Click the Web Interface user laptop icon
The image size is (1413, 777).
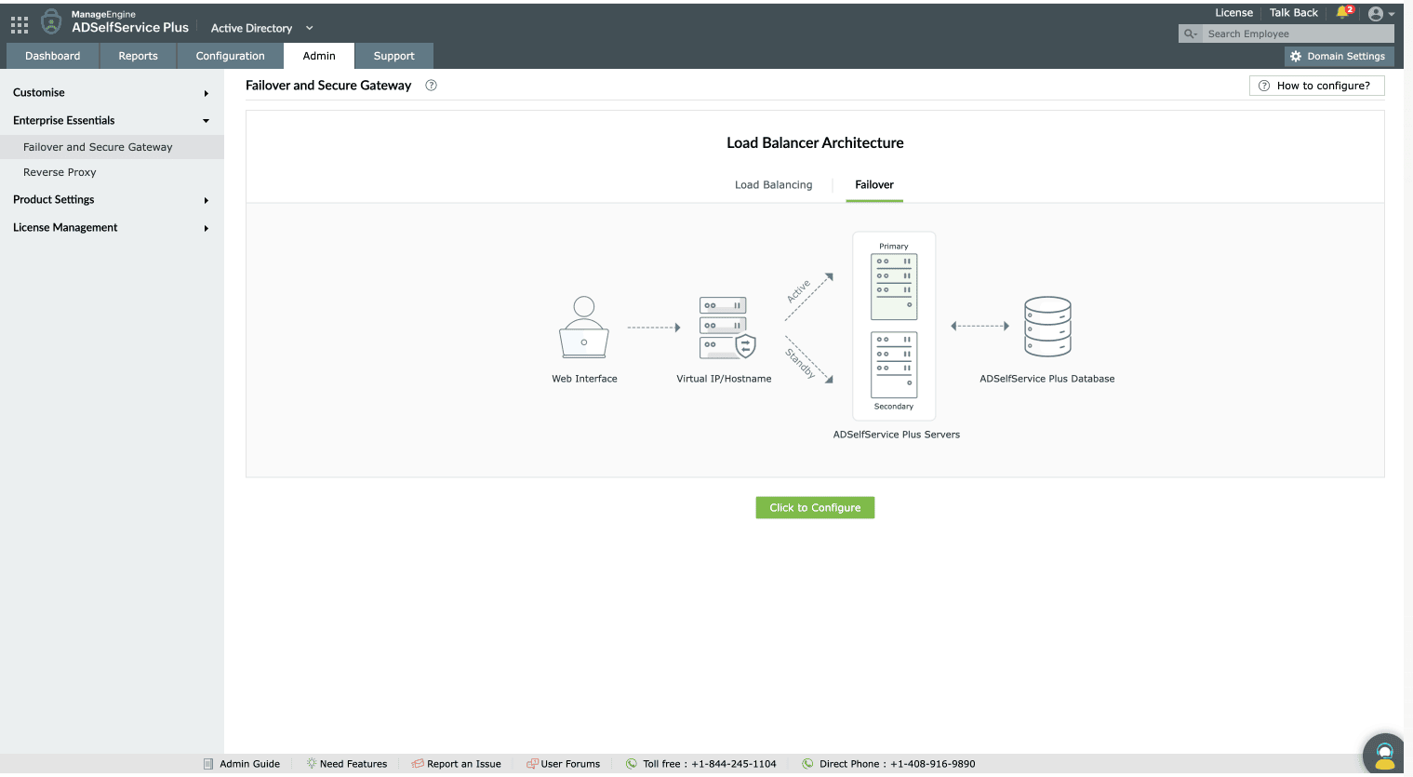[x=584, y=328]
